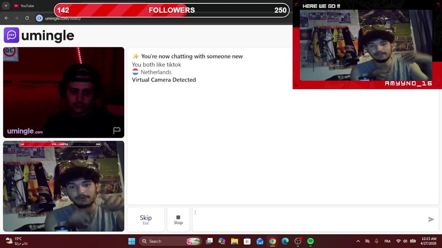
Task: Send the message with the arrow icon
Action: (431, 219)
